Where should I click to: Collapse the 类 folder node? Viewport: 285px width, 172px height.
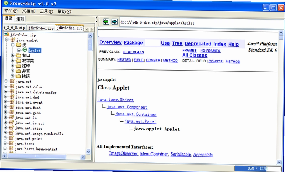tap(13, 45)
